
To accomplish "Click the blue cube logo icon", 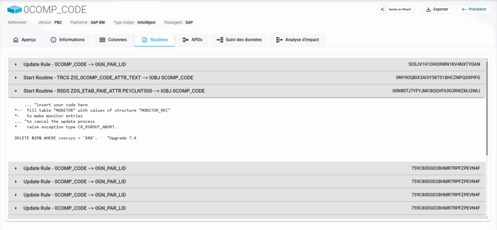I will 15,10.
